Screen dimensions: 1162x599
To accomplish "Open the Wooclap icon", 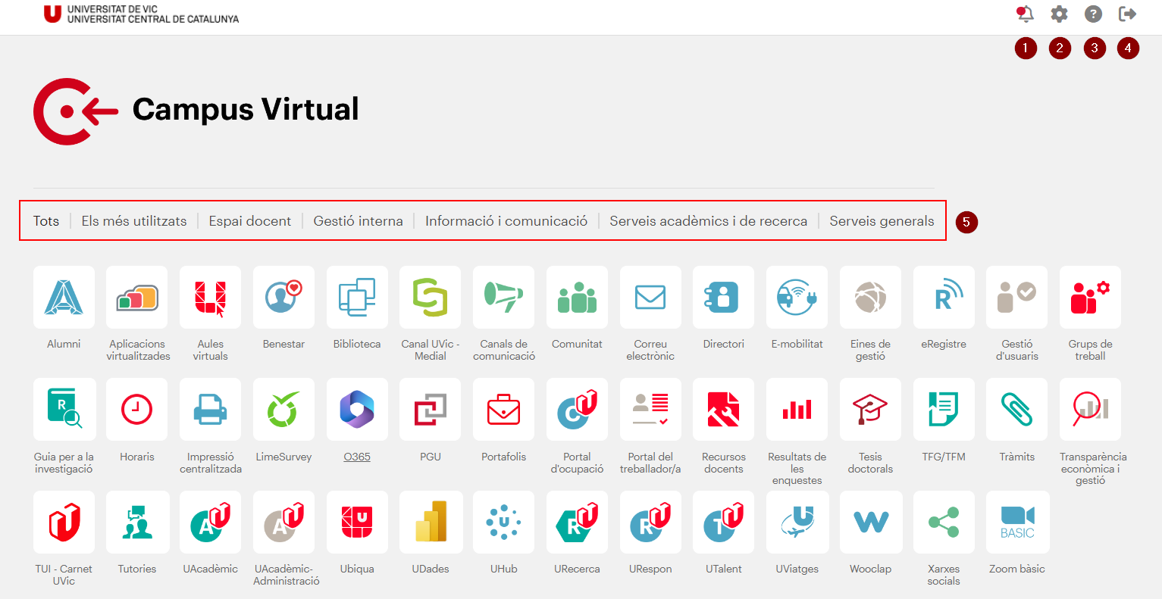I will click(870, 522).
